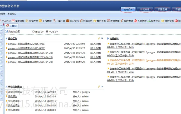Open the mail with 工作流水号 236
Viewport: 181px width, 114px height.
pyautogui.click(x=144, y=70)
